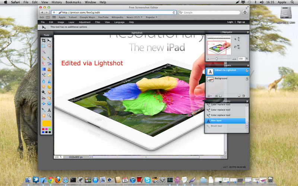Open the Image menu
The width and height of the screenshot is (298, 186).
[x=61, y=22]
